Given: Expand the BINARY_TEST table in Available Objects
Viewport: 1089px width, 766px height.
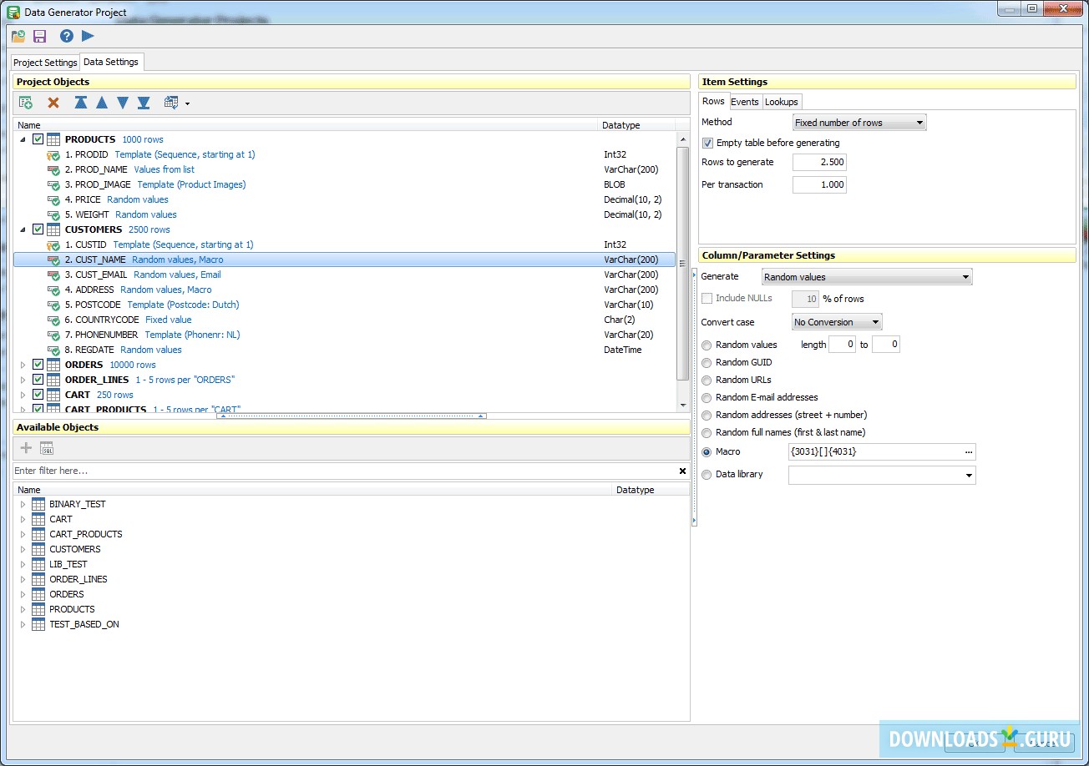Looking at the screenshot, I should 23,504.
